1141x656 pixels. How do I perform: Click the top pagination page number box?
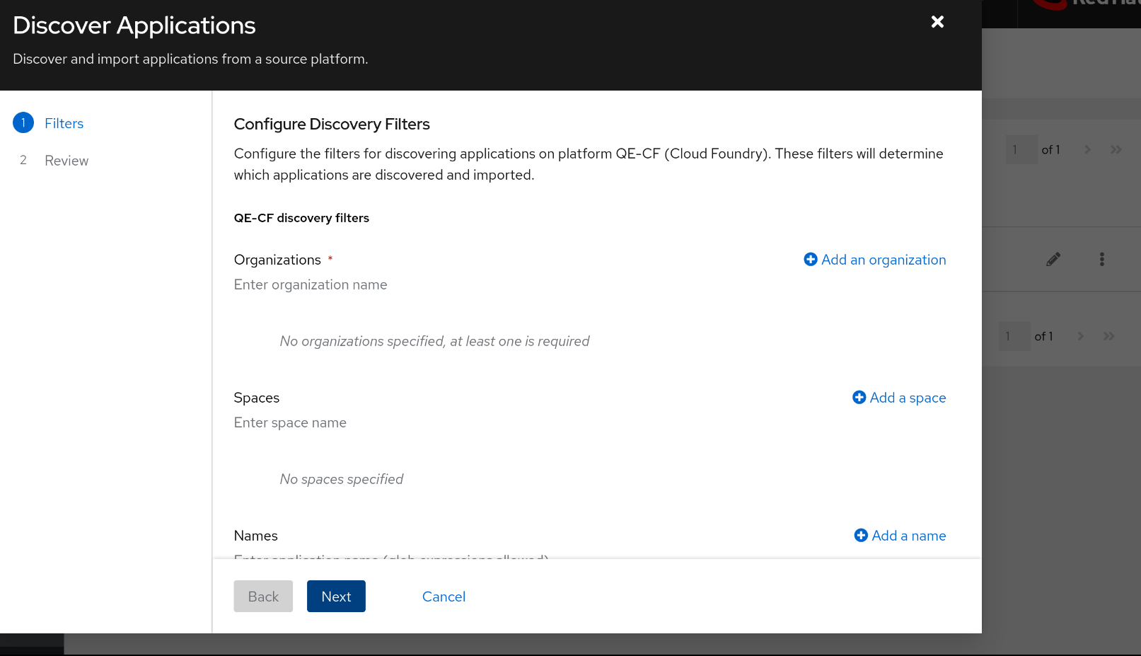(1021, 150)
